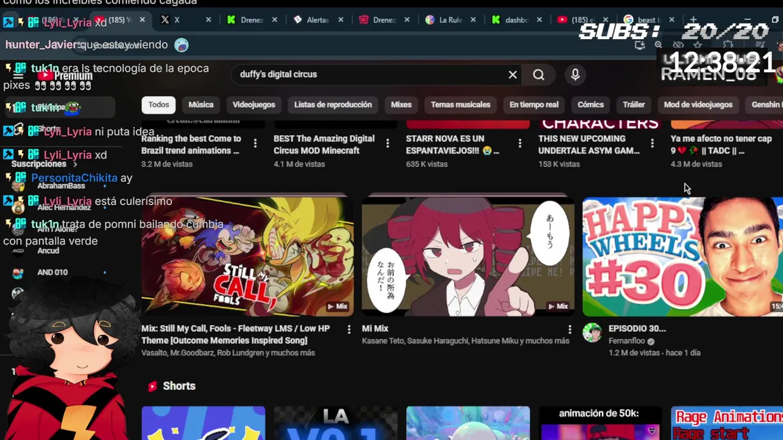783x440 pixels.
Task: Click the magnifying glass search button
Action: 538,75
